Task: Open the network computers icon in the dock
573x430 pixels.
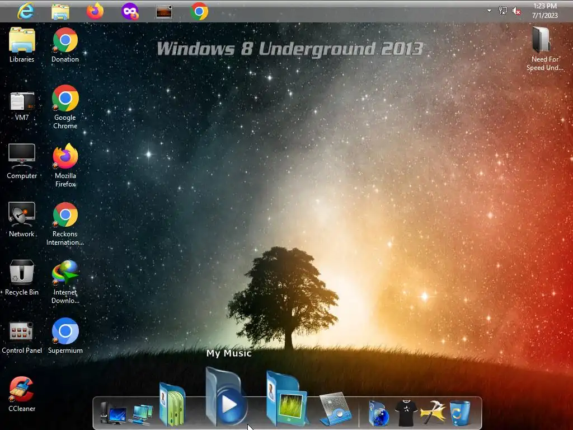Action: (142, 414)
